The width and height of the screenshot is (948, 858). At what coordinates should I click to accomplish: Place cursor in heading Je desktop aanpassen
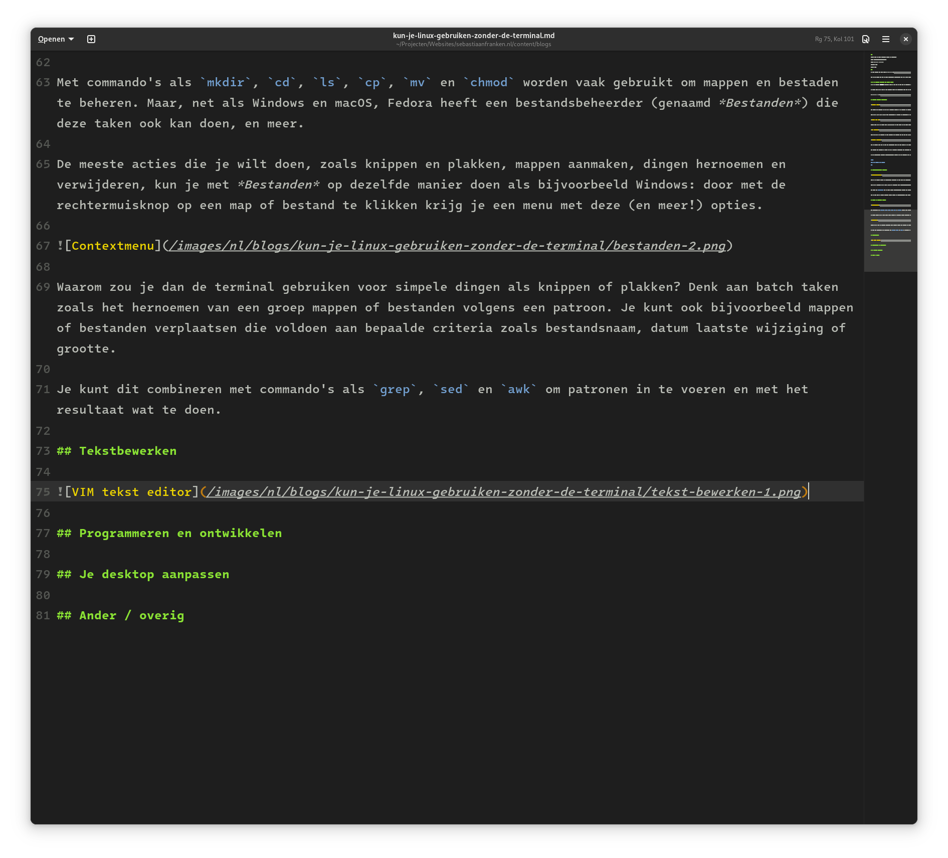point(154,574)
